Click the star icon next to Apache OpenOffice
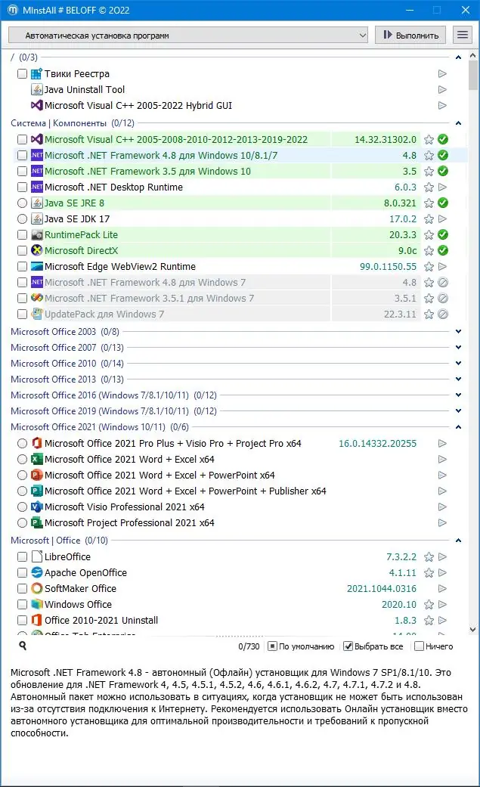This screenshot has width=480, height=787. pyautogui.click(x=429, y=573)
